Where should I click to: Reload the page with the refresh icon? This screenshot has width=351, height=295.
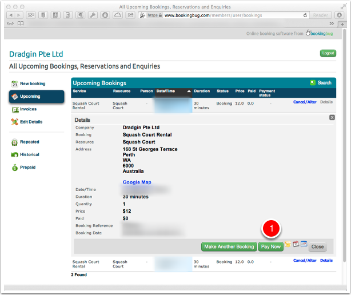(x=305, y=15)
